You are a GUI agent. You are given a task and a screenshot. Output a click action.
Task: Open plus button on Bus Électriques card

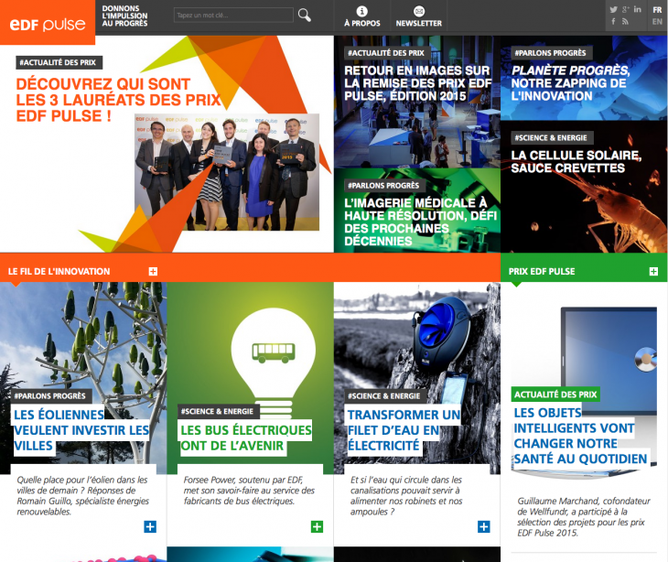(x=317, y=526)
